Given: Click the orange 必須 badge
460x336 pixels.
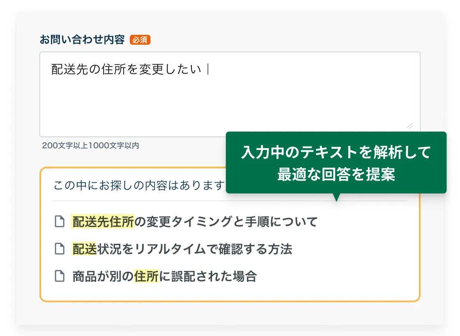Looking at the screenshot, I should pyautogui.click(x=140, y=40).
